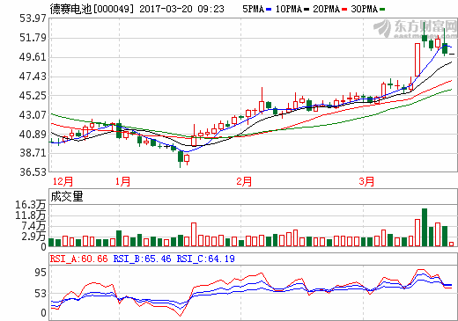This screenshot has width=458, height=321.
Task: Click the timestamp 2017-03-20 09:23
Action: pos(181,9)
